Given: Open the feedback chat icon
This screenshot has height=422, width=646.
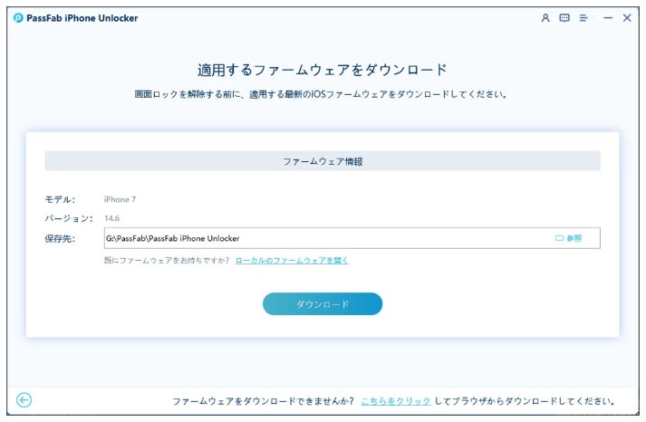Looking at the screenshot, I should pos(564,18).
